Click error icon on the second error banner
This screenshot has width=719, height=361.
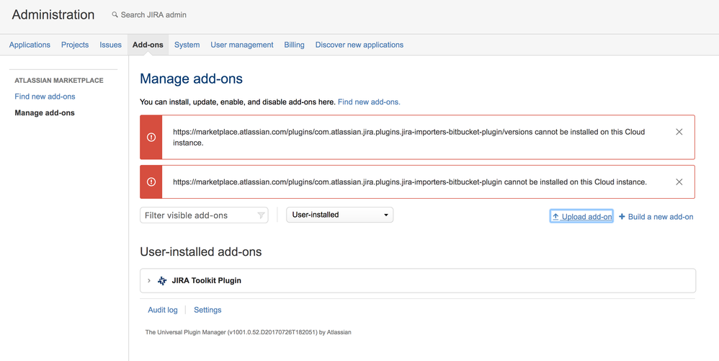click(151, 182)
